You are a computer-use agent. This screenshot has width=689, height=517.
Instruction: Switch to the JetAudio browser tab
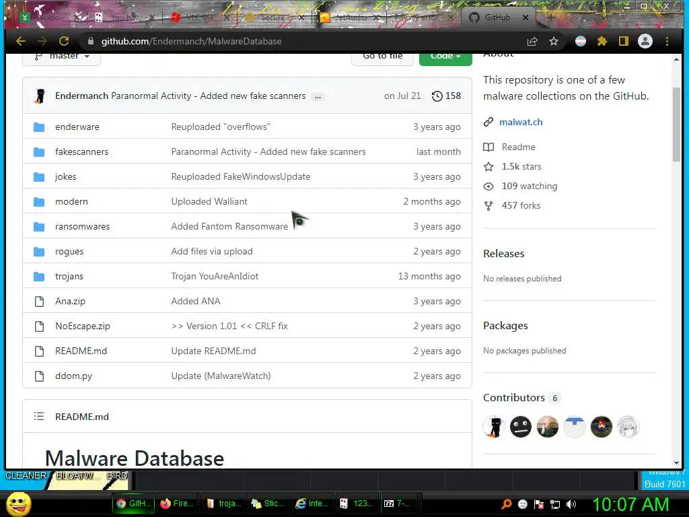coord(349,18)
